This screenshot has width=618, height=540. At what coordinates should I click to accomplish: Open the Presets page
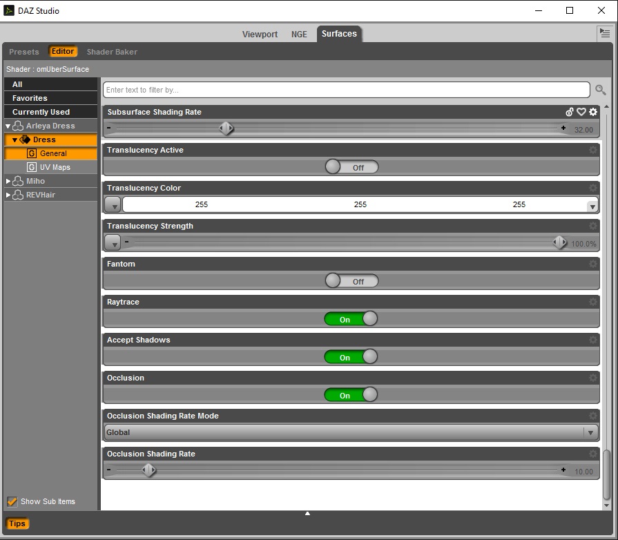pyautogui.click(x=24, y=52)
